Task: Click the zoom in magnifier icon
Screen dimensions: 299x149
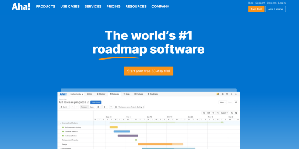Action: [x=232, y=113]
